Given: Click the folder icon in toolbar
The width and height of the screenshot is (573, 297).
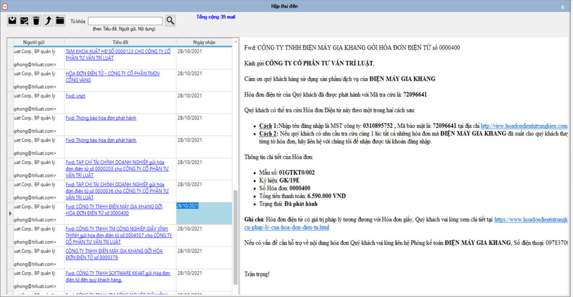Looking at the screenshot, I should pyautogui.click(x=60, y=20).
